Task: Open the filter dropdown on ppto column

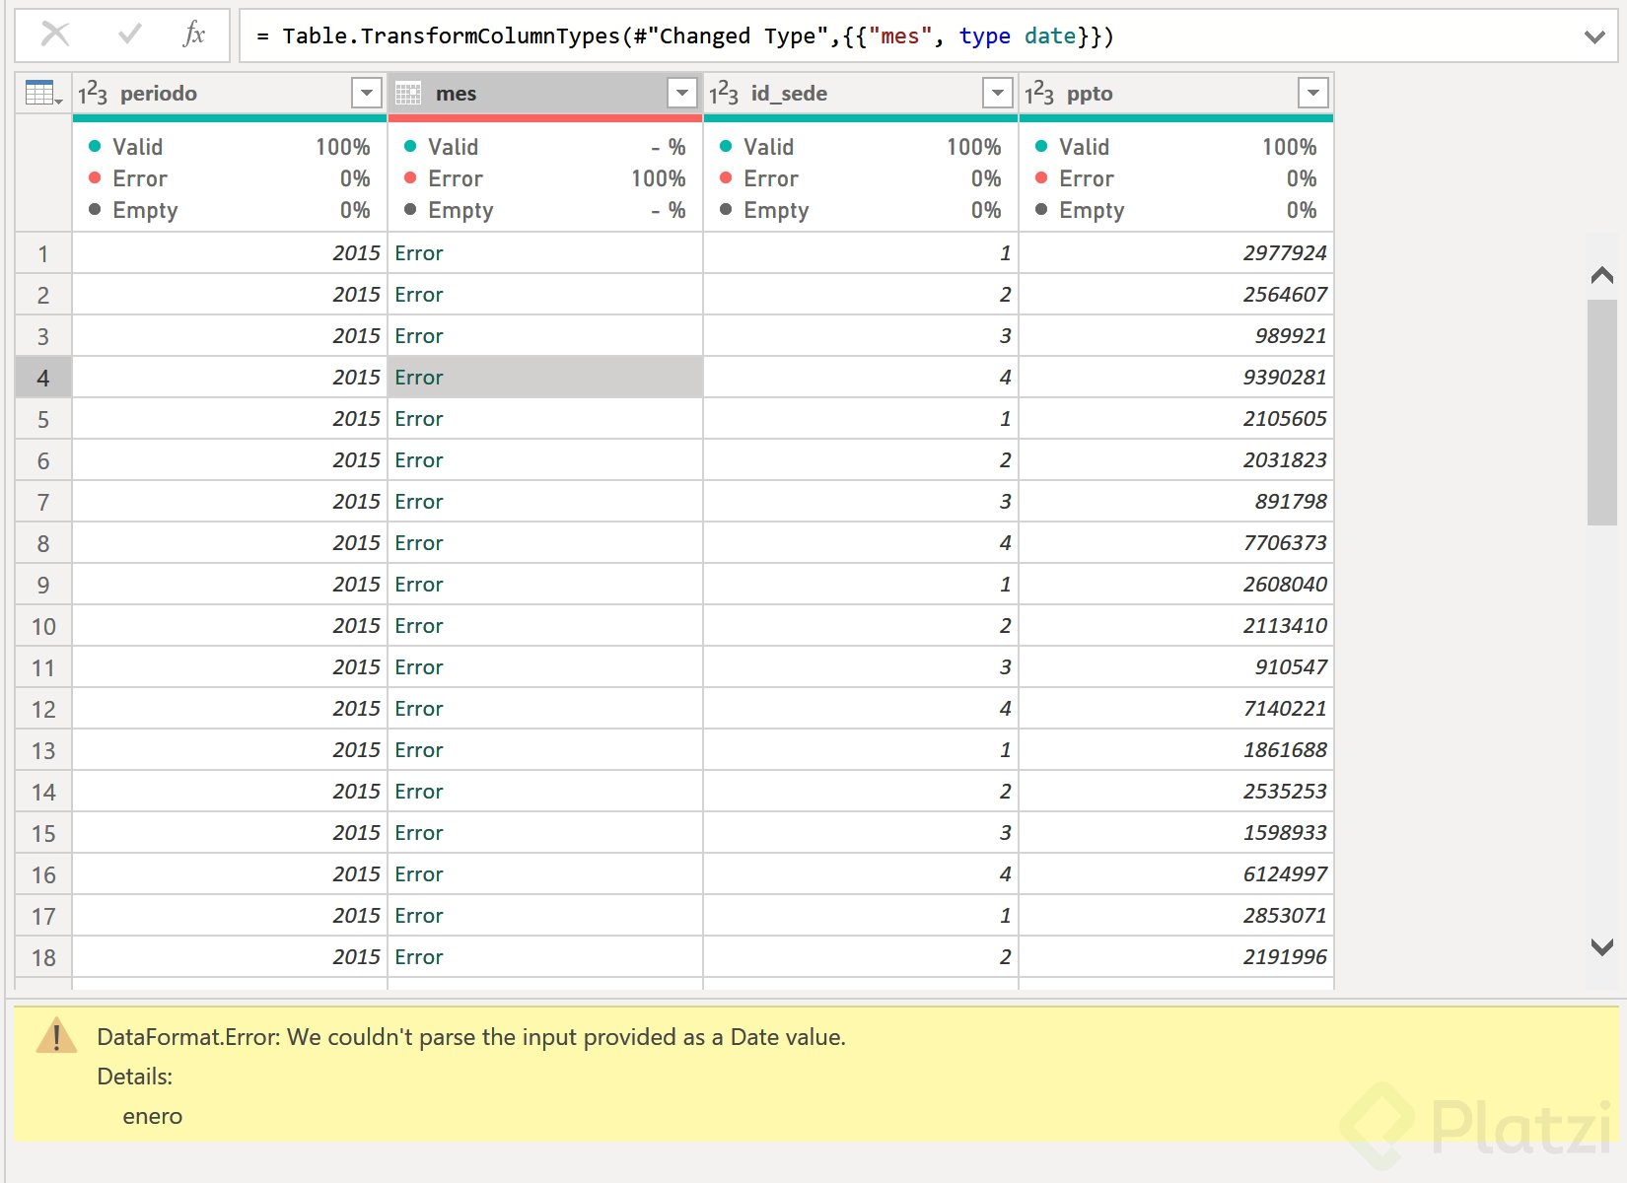Action: coord(1312,93)
